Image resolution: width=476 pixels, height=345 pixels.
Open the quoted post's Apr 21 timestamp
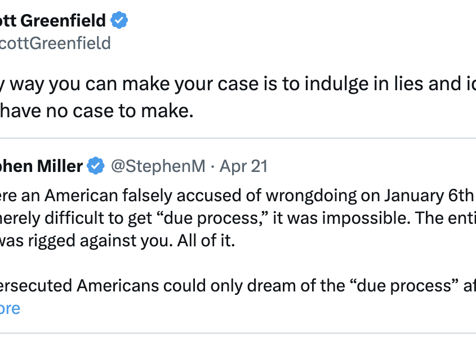click(x=243, y=166)
